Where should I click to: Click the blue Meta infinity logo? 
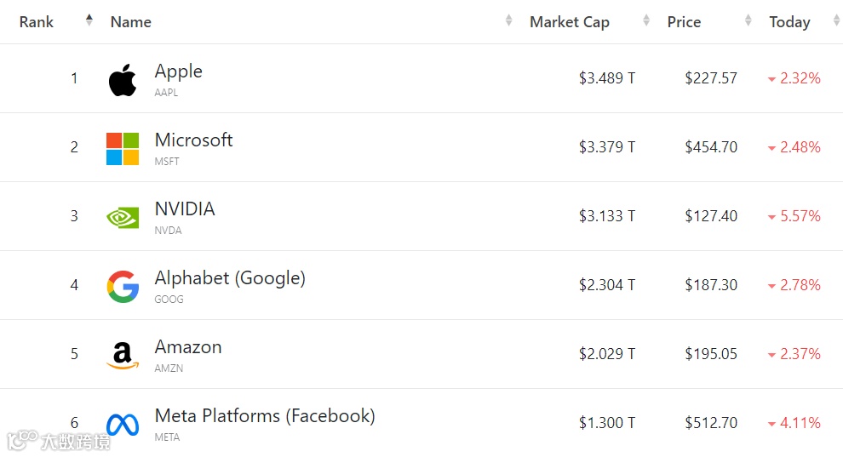click(x=123, y=424)
